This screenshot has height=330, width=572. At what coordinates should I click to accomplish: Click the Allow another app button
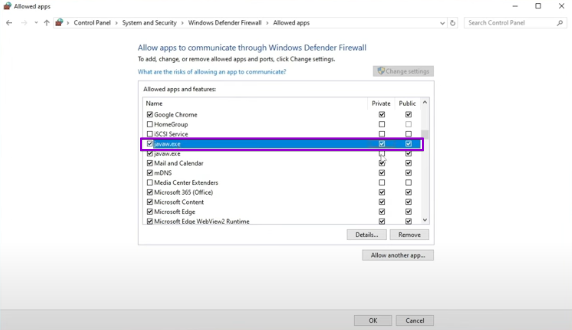pos(398,255)
